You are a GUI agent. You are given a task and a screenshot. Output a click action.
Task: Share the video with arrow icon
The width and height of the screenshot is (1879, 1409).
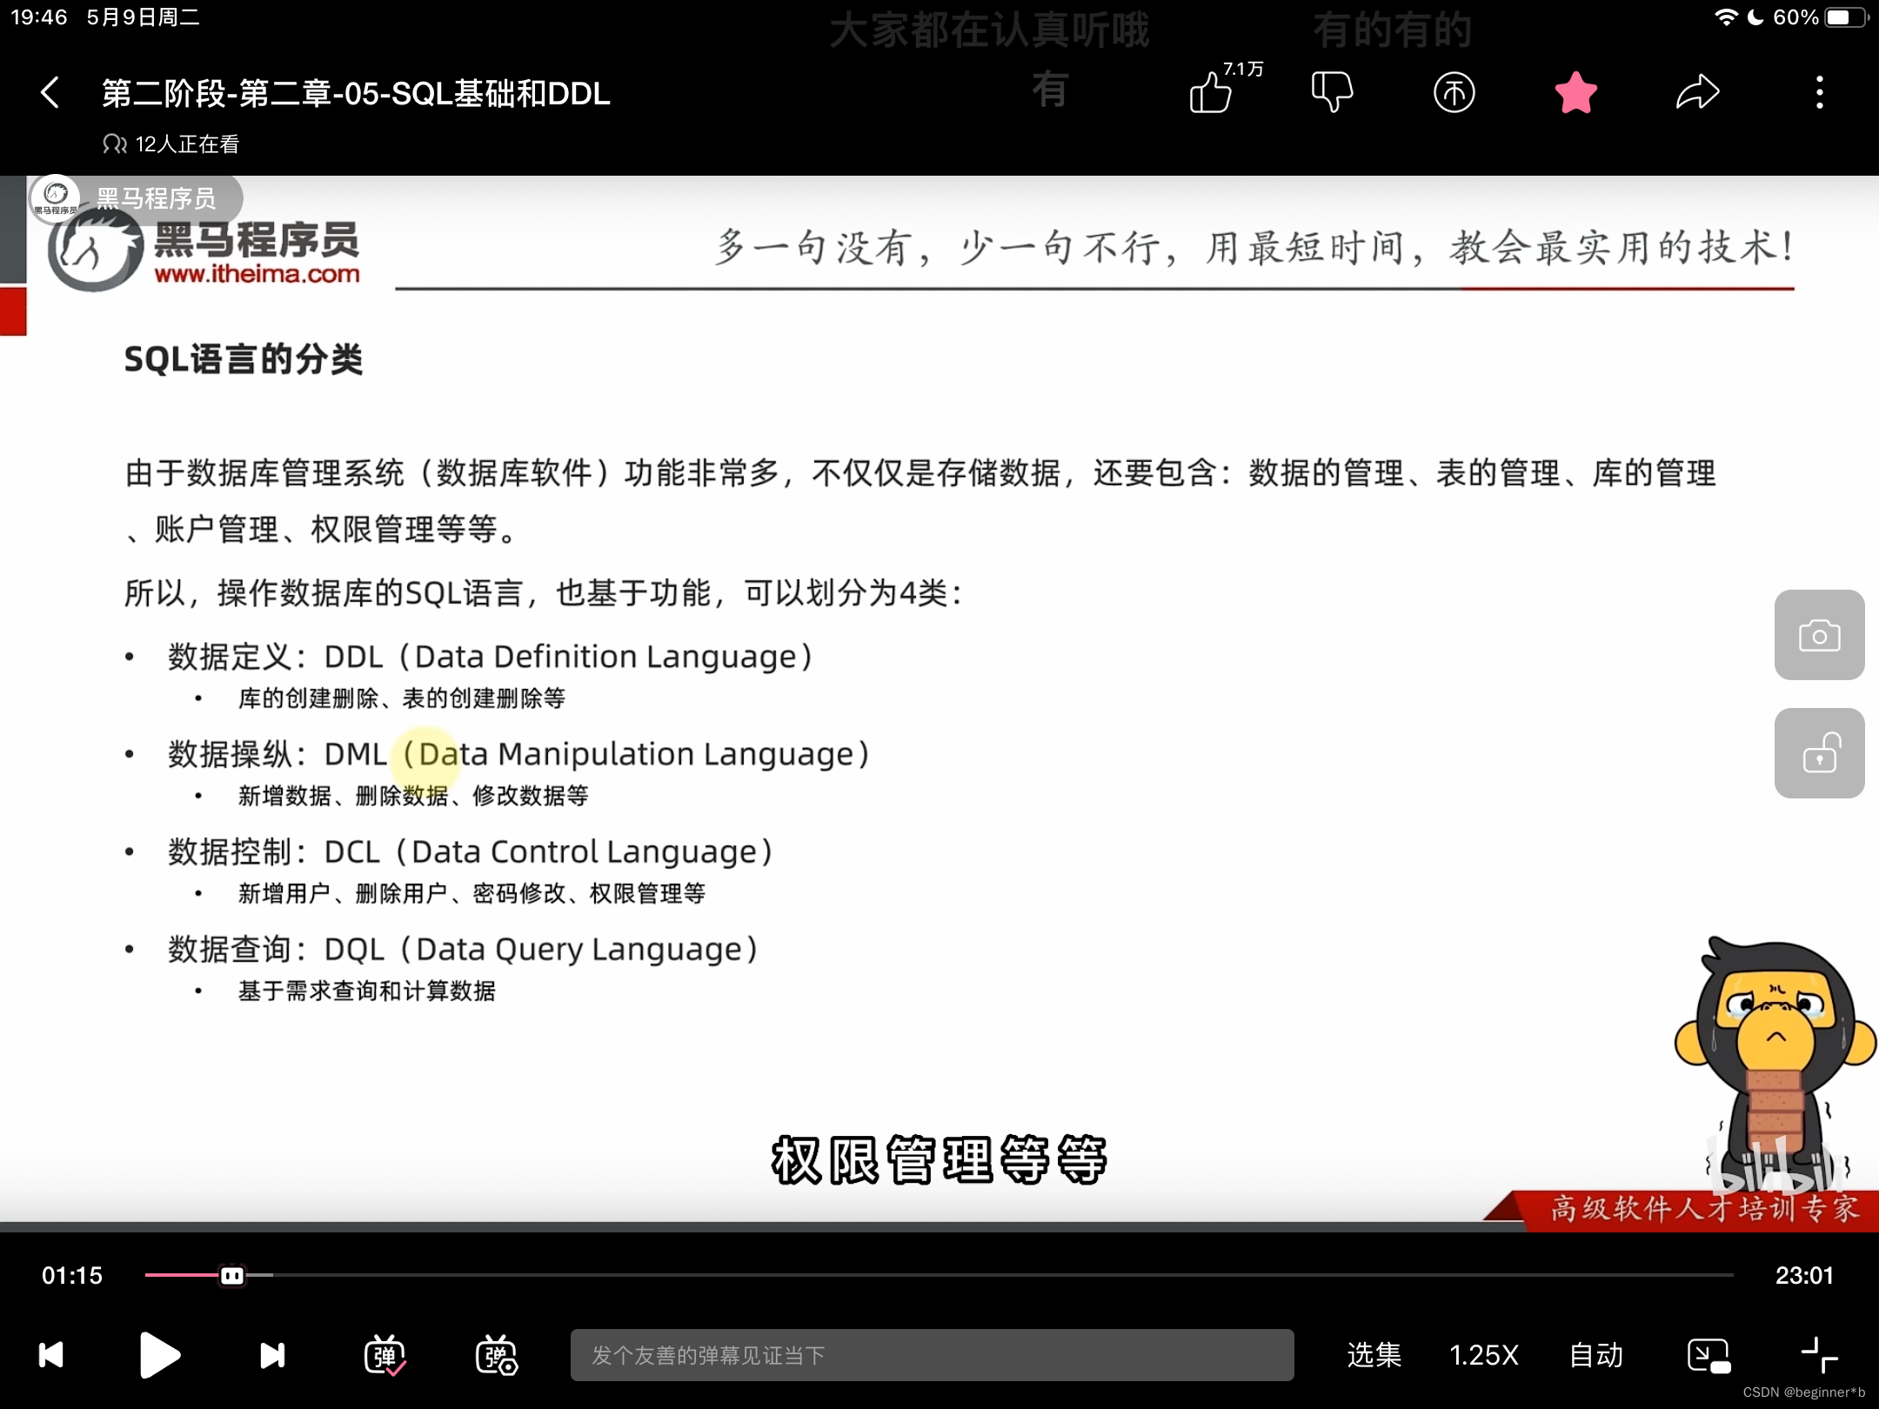point(1697,92)
